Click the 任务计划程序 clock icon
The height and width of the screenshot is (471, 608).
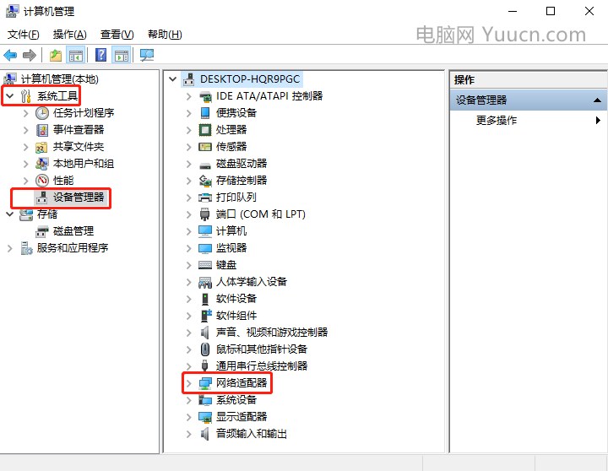(42, 113)
